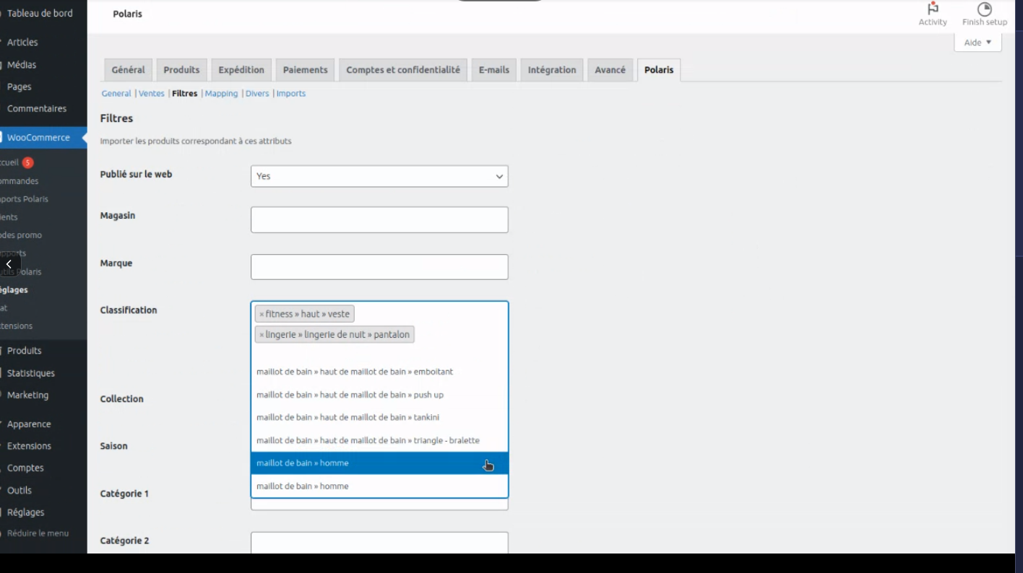The image size is (1023, 573).
Task: Click the Finish setup progress icon
Action: pyautogui.click(x=984, y=10)
